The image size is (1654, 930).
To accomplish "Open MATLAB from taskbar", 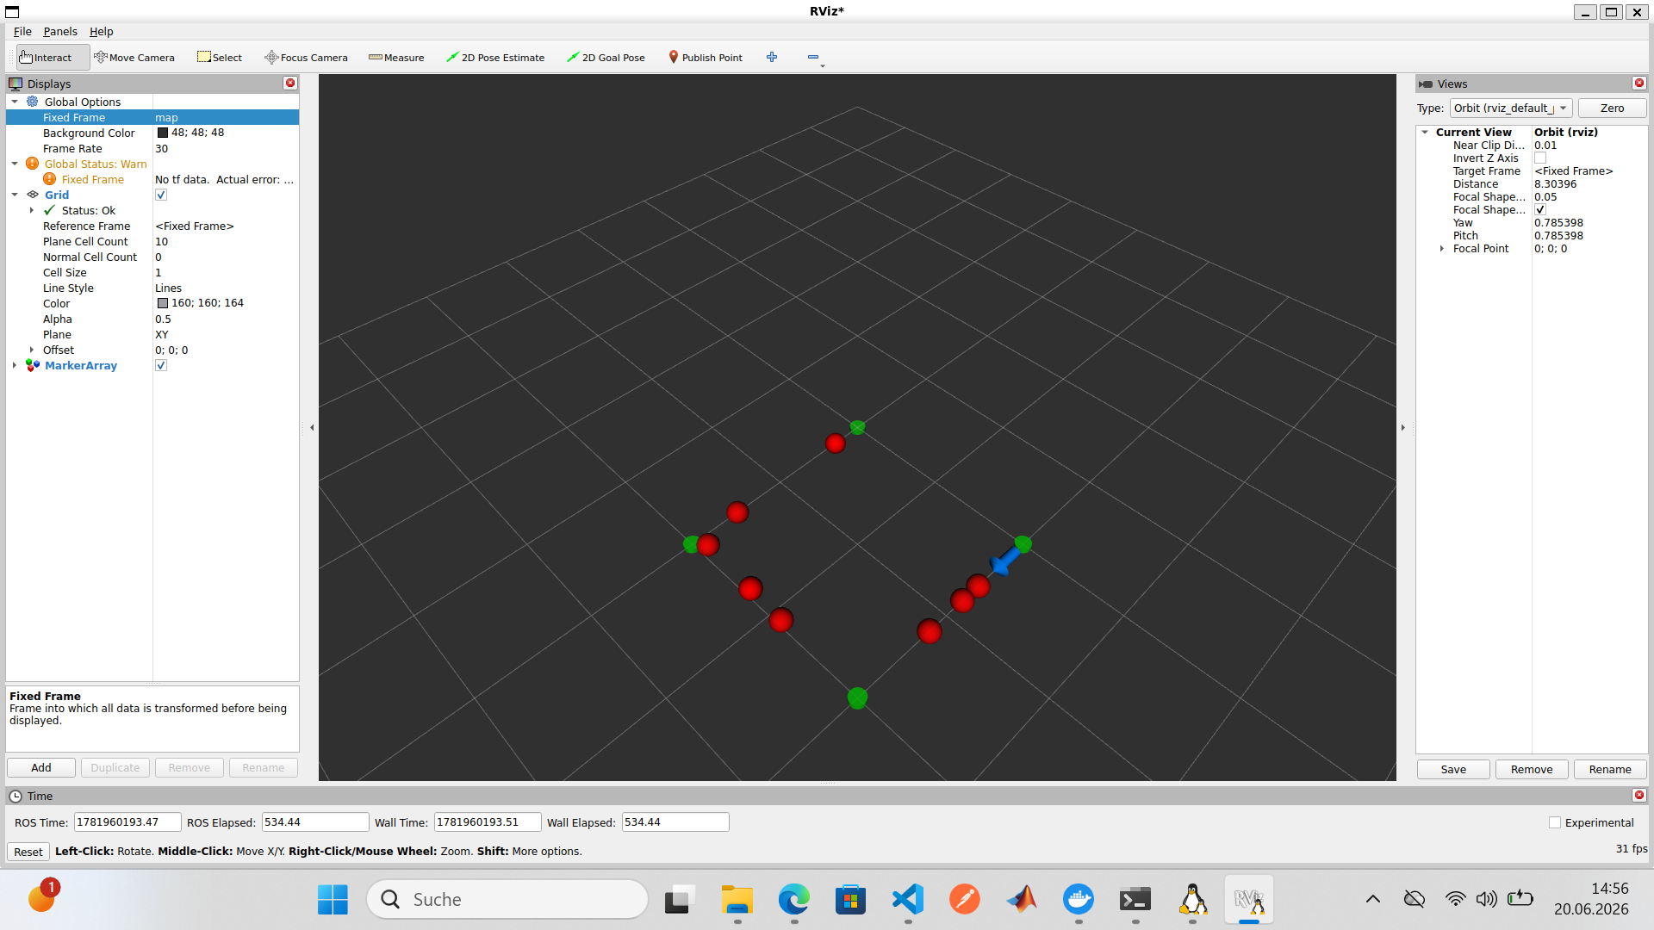I will click(x=1022, y=900).
